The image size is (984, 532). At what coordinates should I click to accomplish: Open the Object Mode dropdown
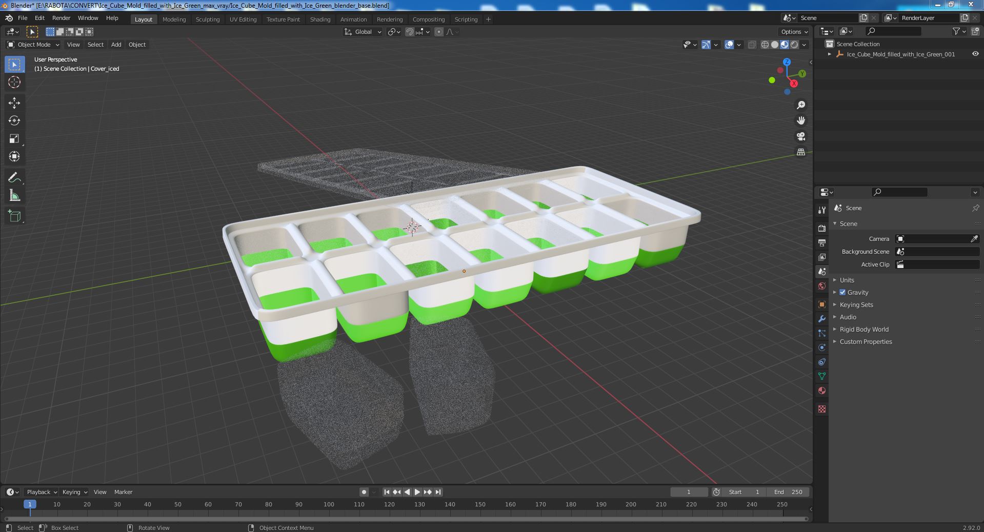33,45
